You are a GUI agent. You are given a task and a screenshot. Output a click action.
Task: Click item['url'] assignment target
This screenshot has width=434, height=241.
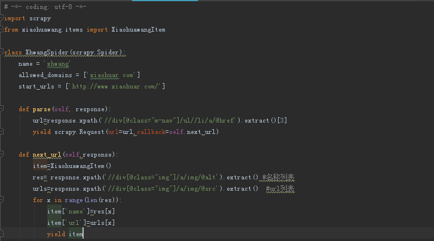tap(67, 222)
